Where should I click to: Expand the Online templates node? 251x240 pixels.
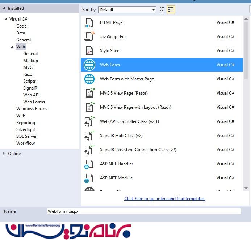click(4, 153)
